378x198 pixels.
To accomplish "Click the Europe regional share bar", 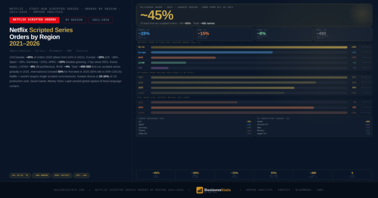I will pyautogui.click(x=212, y=53).
